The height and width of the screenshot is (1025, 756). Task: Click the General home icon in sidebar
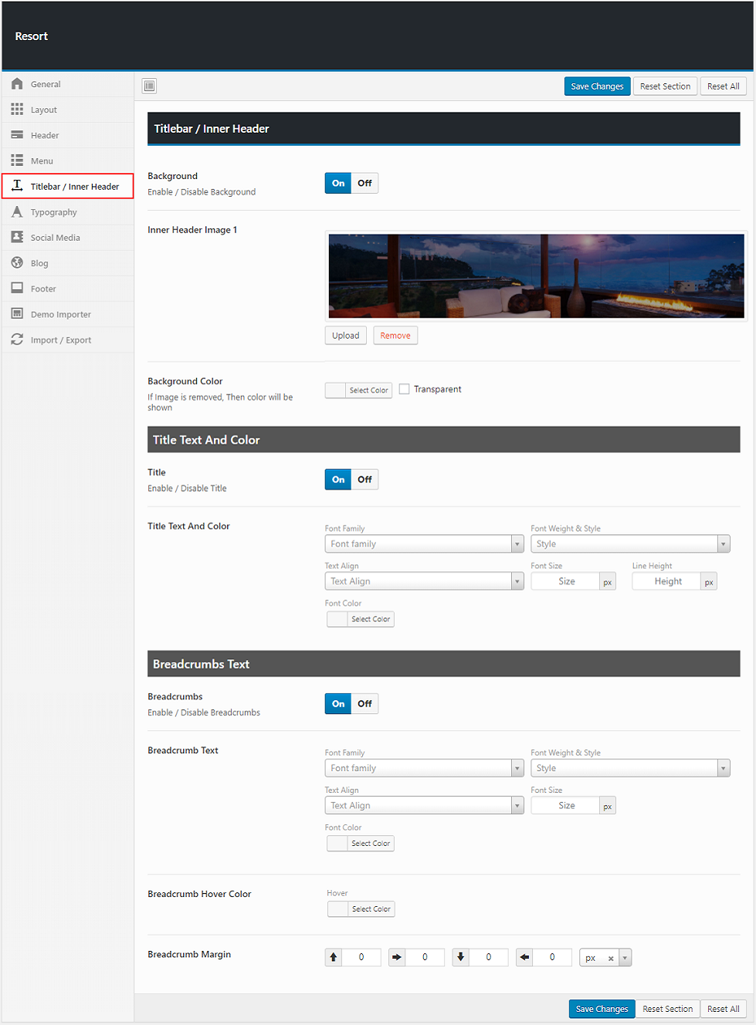17,84
